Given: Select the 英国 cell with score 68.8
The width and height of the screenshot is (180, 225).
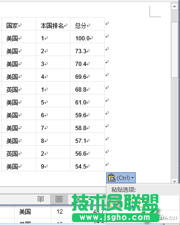Looking at the screenshot, I should click(19, 88).
